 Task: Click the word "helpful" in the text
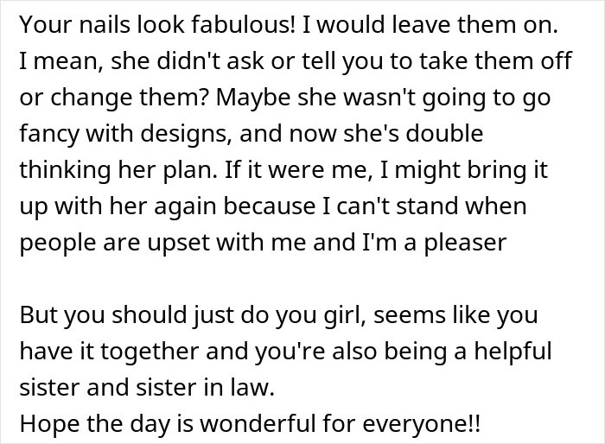click(x=508, y=352)
